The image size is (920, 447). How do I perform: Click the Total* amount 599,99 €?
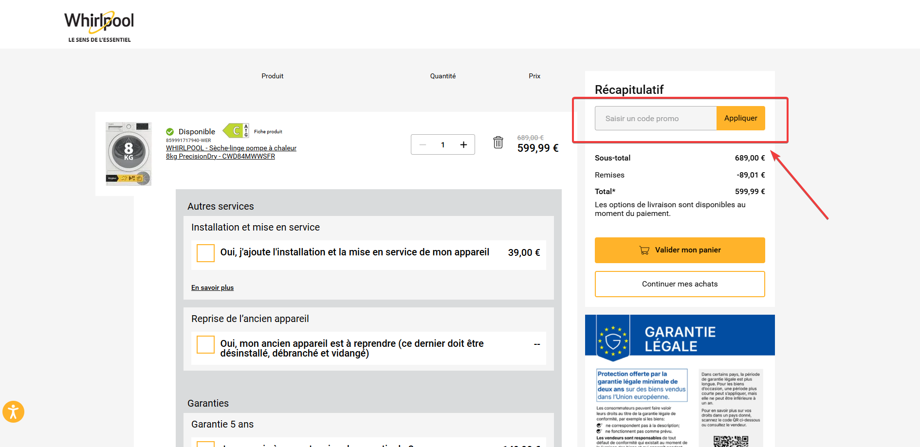coord(750,192)
